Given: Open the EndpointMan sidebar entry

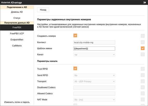Looking at the screenshot, I should pyautogui.click(x=17, y=40).
